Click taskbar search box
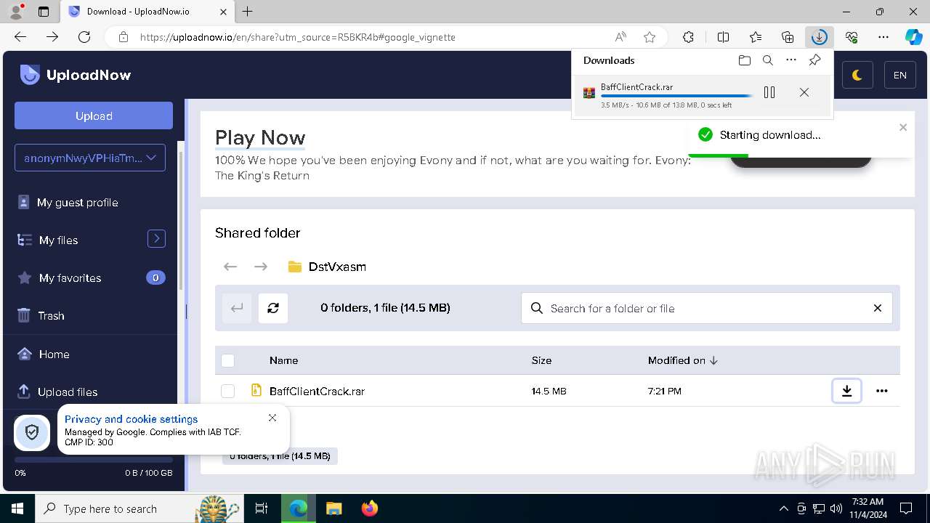930x523 pixels. [138, 508]
